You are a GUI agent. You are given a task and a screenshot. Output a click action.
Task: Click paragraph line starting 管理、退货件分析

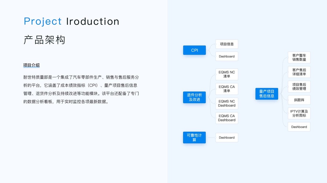click(81, 93)
